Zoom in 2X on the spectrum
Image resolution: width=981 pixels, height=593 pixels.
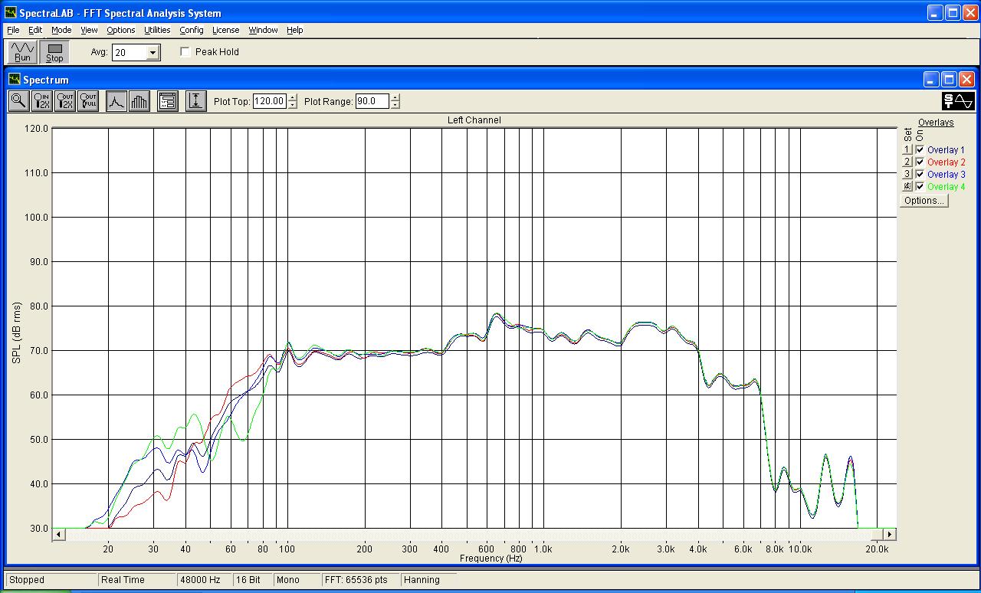(42, 100)
